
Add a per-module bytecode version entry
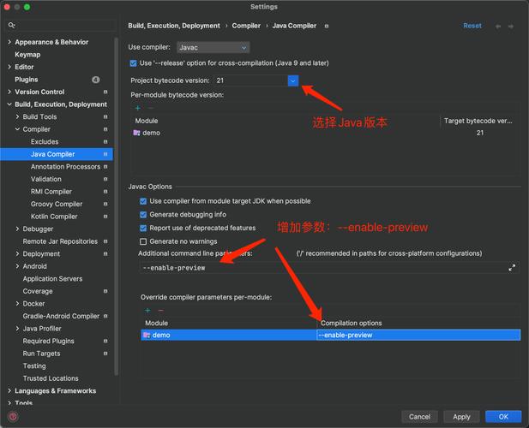click(x=137, y=108)
